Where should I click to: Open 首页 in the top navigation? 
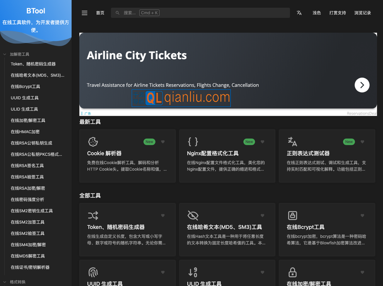(x=100, y=13)
